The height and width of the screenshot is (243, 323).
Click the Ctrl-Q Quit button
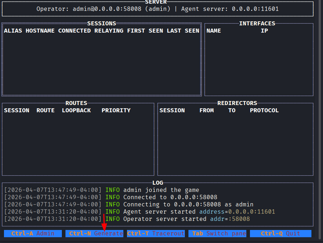(x=281, y=234)
